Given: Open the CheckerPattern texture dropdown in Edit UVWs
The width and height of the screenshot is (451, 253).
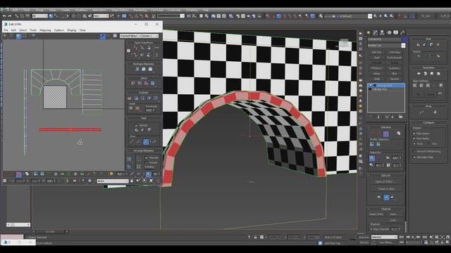Looking at the screenshot, I should (139, 36).
